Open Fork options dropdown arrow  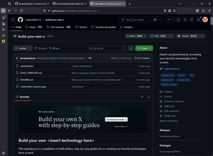click(171, 36)
